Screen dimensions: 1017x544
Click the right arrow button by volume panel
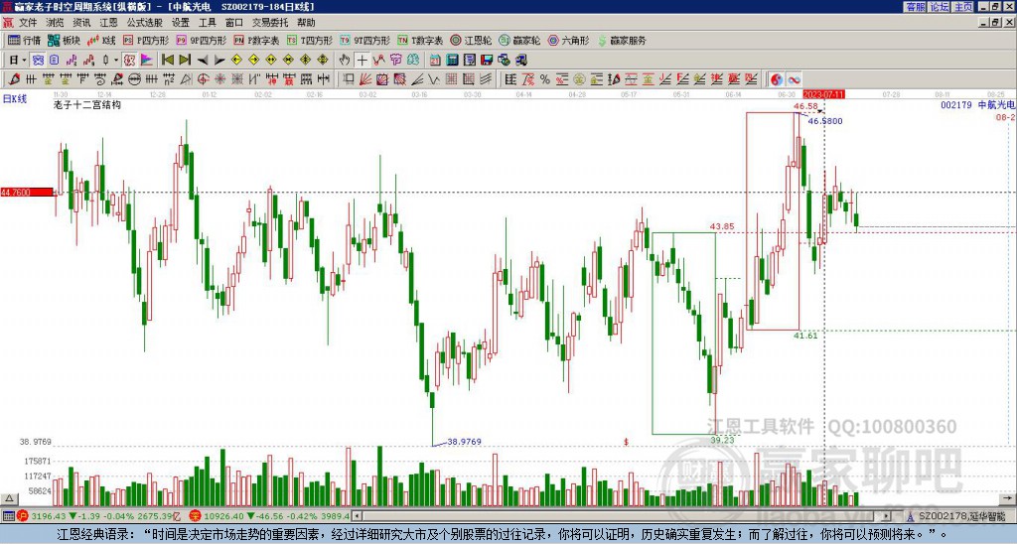[1009, 498]
